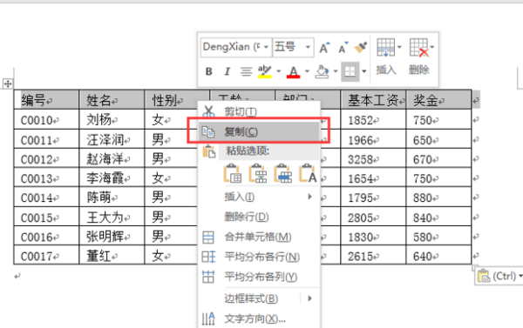The image size is (523, 328).
Task: Toggle italic formatting in mini toolbar
Action: pyautogui.click(x=228, y=71)
